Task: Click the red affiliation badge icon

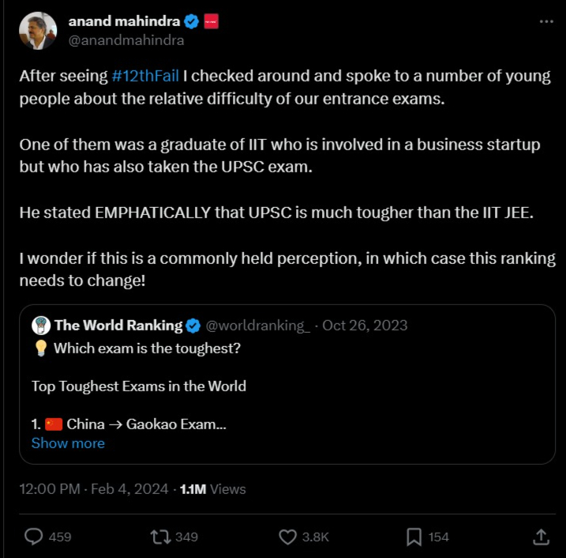Action: pyautogui.click(x=211, y=21)
